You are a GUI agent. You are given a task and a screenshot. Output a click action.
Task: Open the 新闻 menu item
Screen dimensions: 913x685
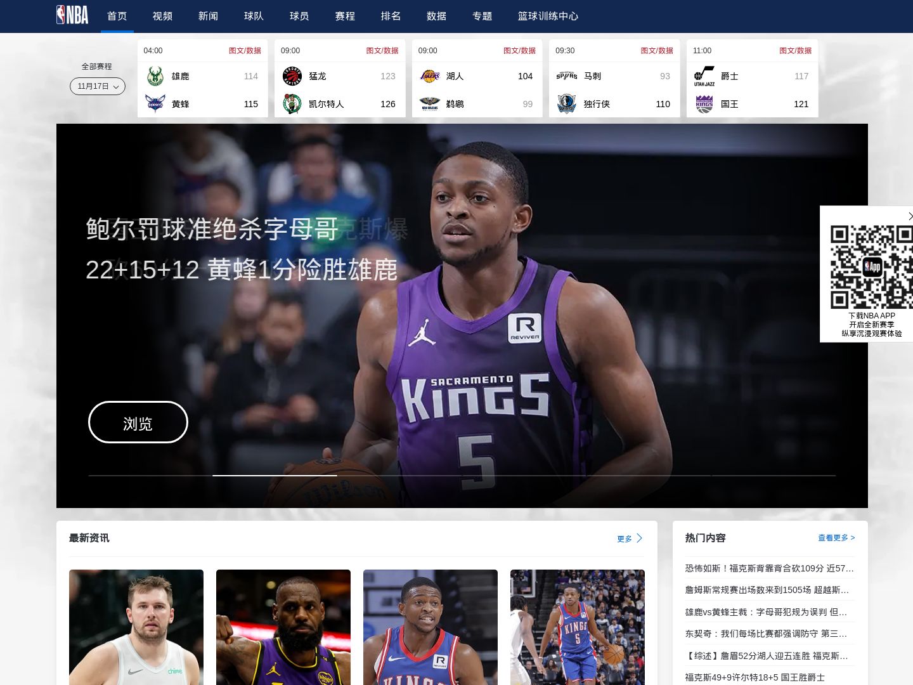click(208, 16)
